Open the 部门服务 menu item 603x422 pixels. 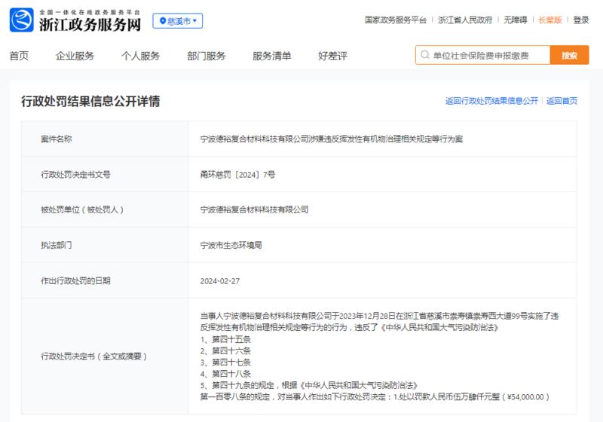tap(206, 56)
